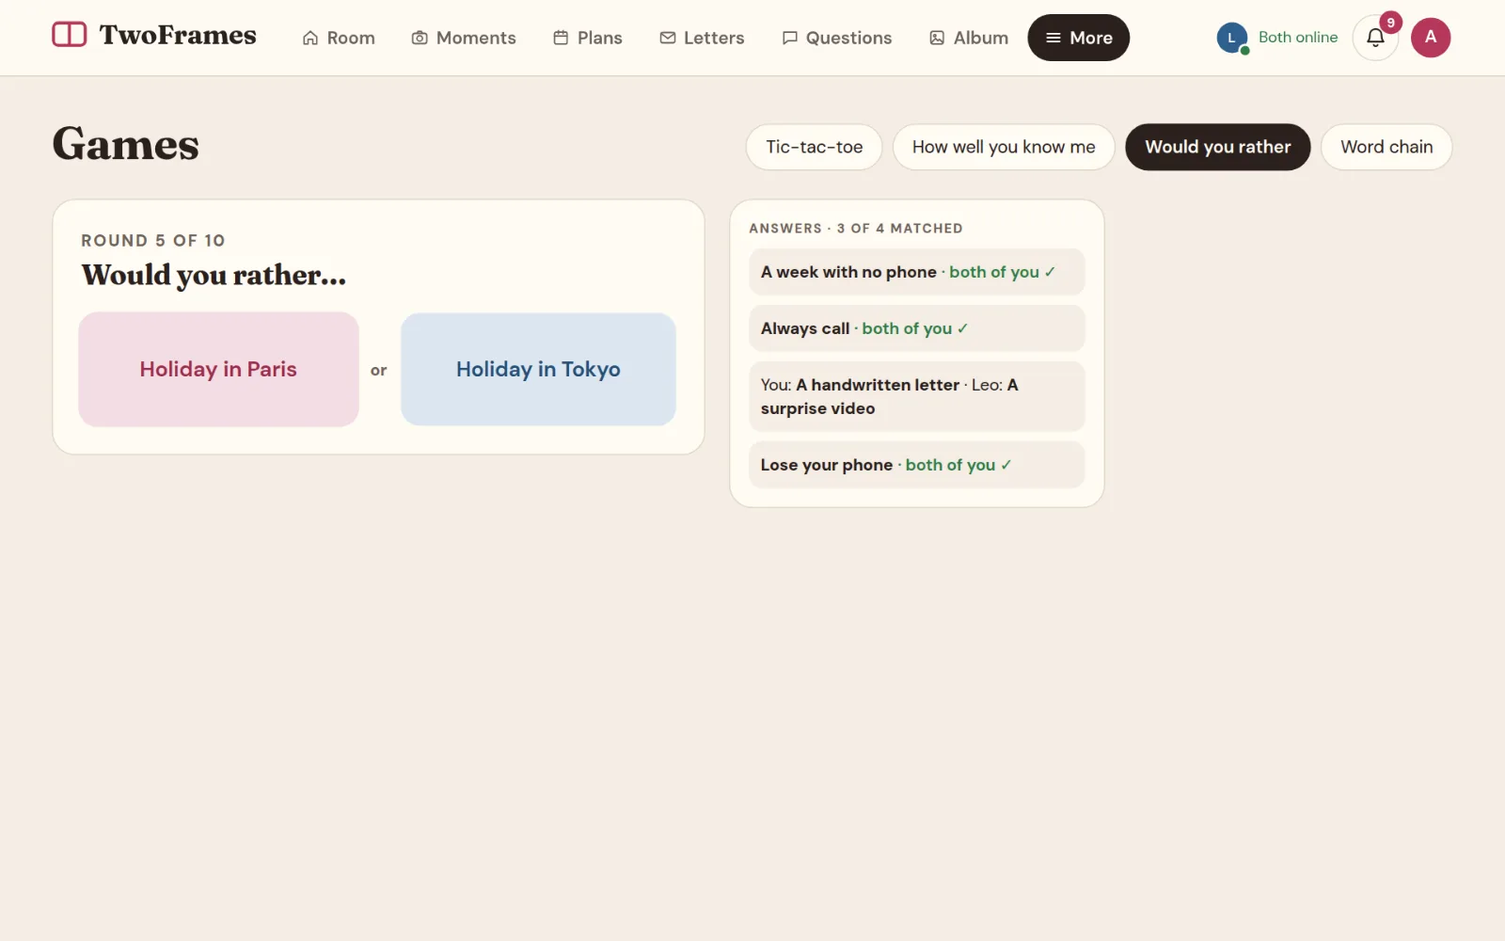Click the Round 5 of 10 label
Viewport: 1505px width, 941px height.
[153, 241]
